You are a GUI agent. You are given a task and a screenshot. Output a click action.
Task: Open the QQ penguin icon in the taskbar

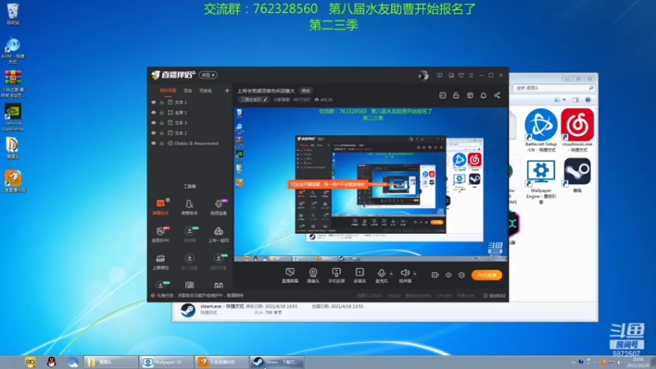tap(52, 362)
